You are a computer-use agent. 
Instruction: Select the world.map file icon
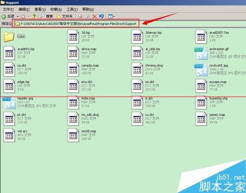click(x=73, y=136)
